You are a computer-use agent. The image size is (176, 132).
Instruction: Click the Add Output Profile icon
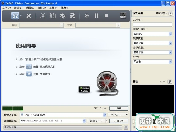tap(73, 16)
